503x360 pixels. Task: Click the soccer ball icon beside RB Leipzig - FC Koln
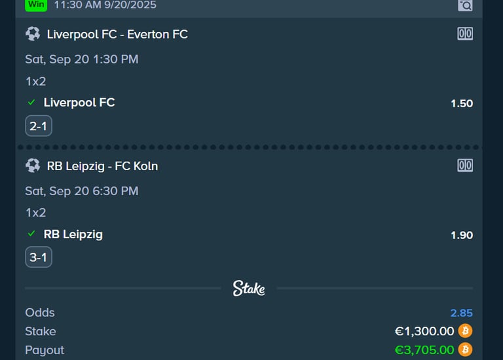tap(33, 166)
